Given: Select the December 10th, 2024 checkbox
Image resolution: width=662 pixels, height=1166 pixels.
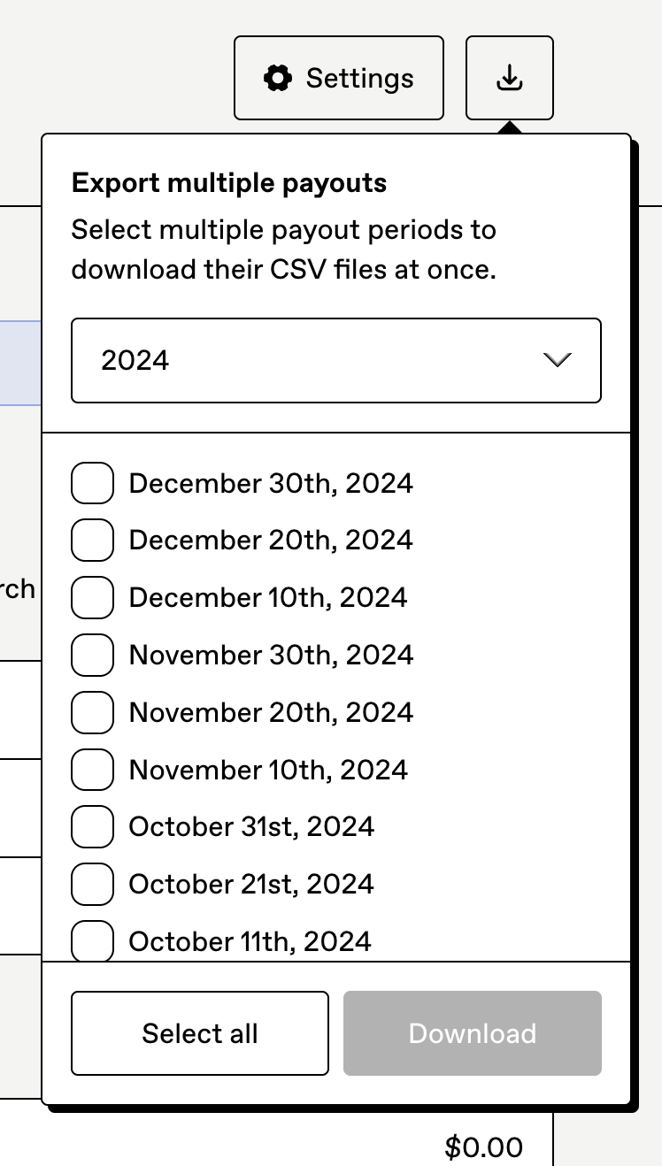Looking at the screenshot, I should (92, 597).
